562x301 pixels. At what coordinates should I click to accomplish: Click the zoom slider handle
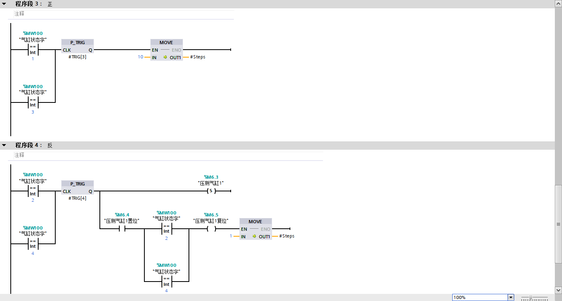coord(531,297)
